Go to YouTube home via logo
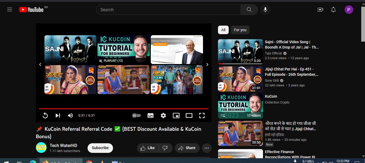The height and width of the screenshot is (163, 365). click(31, 10)
